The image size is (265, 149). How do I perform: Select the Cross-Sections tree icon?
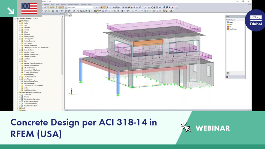point(22,50)
